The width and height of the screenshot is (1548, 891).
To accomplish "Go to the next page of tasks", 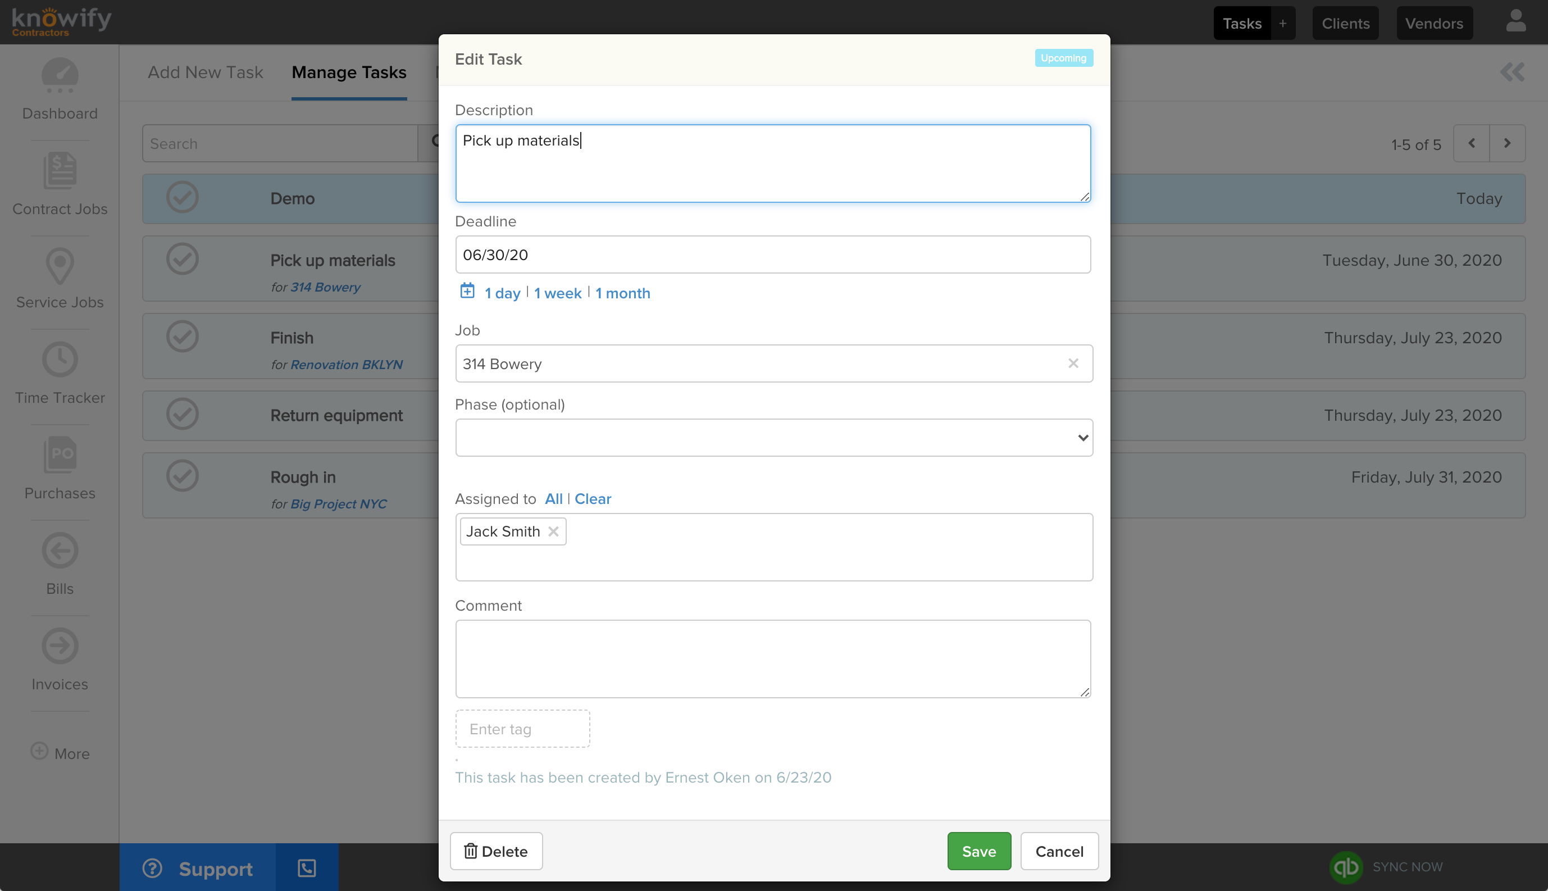I will pos(1507,143).
